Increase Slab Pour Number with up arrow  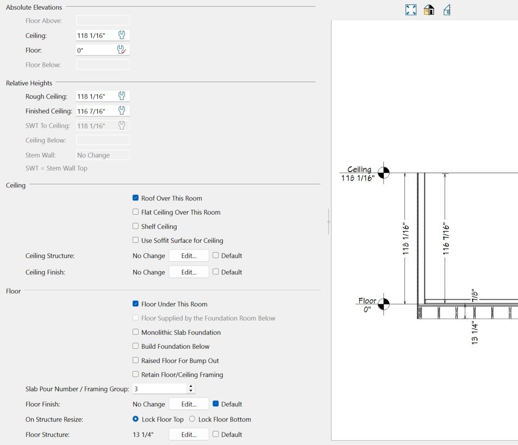point(190,386)
